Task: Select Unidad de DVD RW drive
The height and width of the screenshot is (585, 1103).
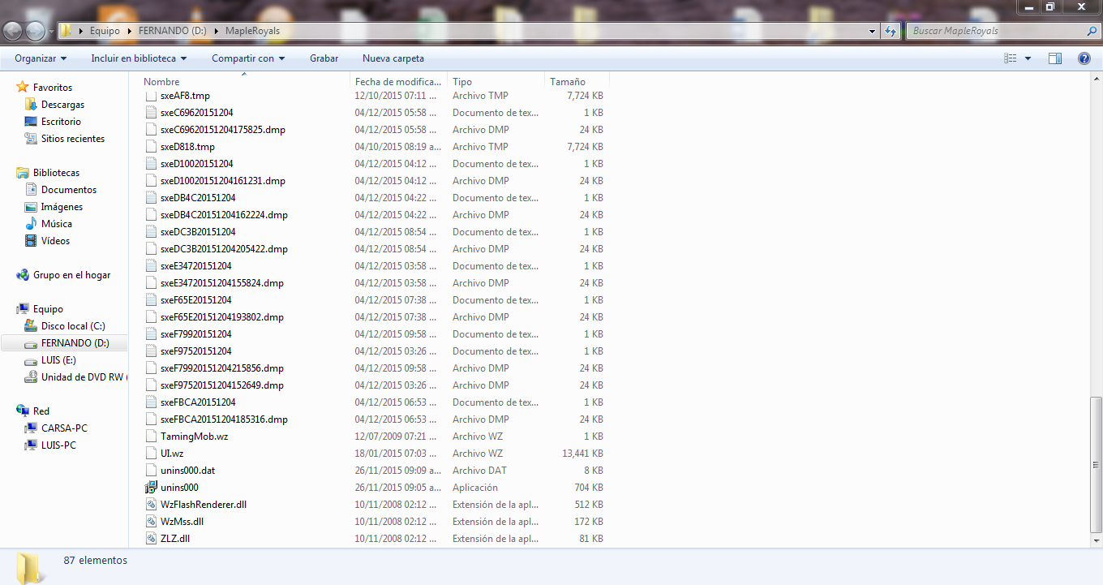Action: [84, 377]
